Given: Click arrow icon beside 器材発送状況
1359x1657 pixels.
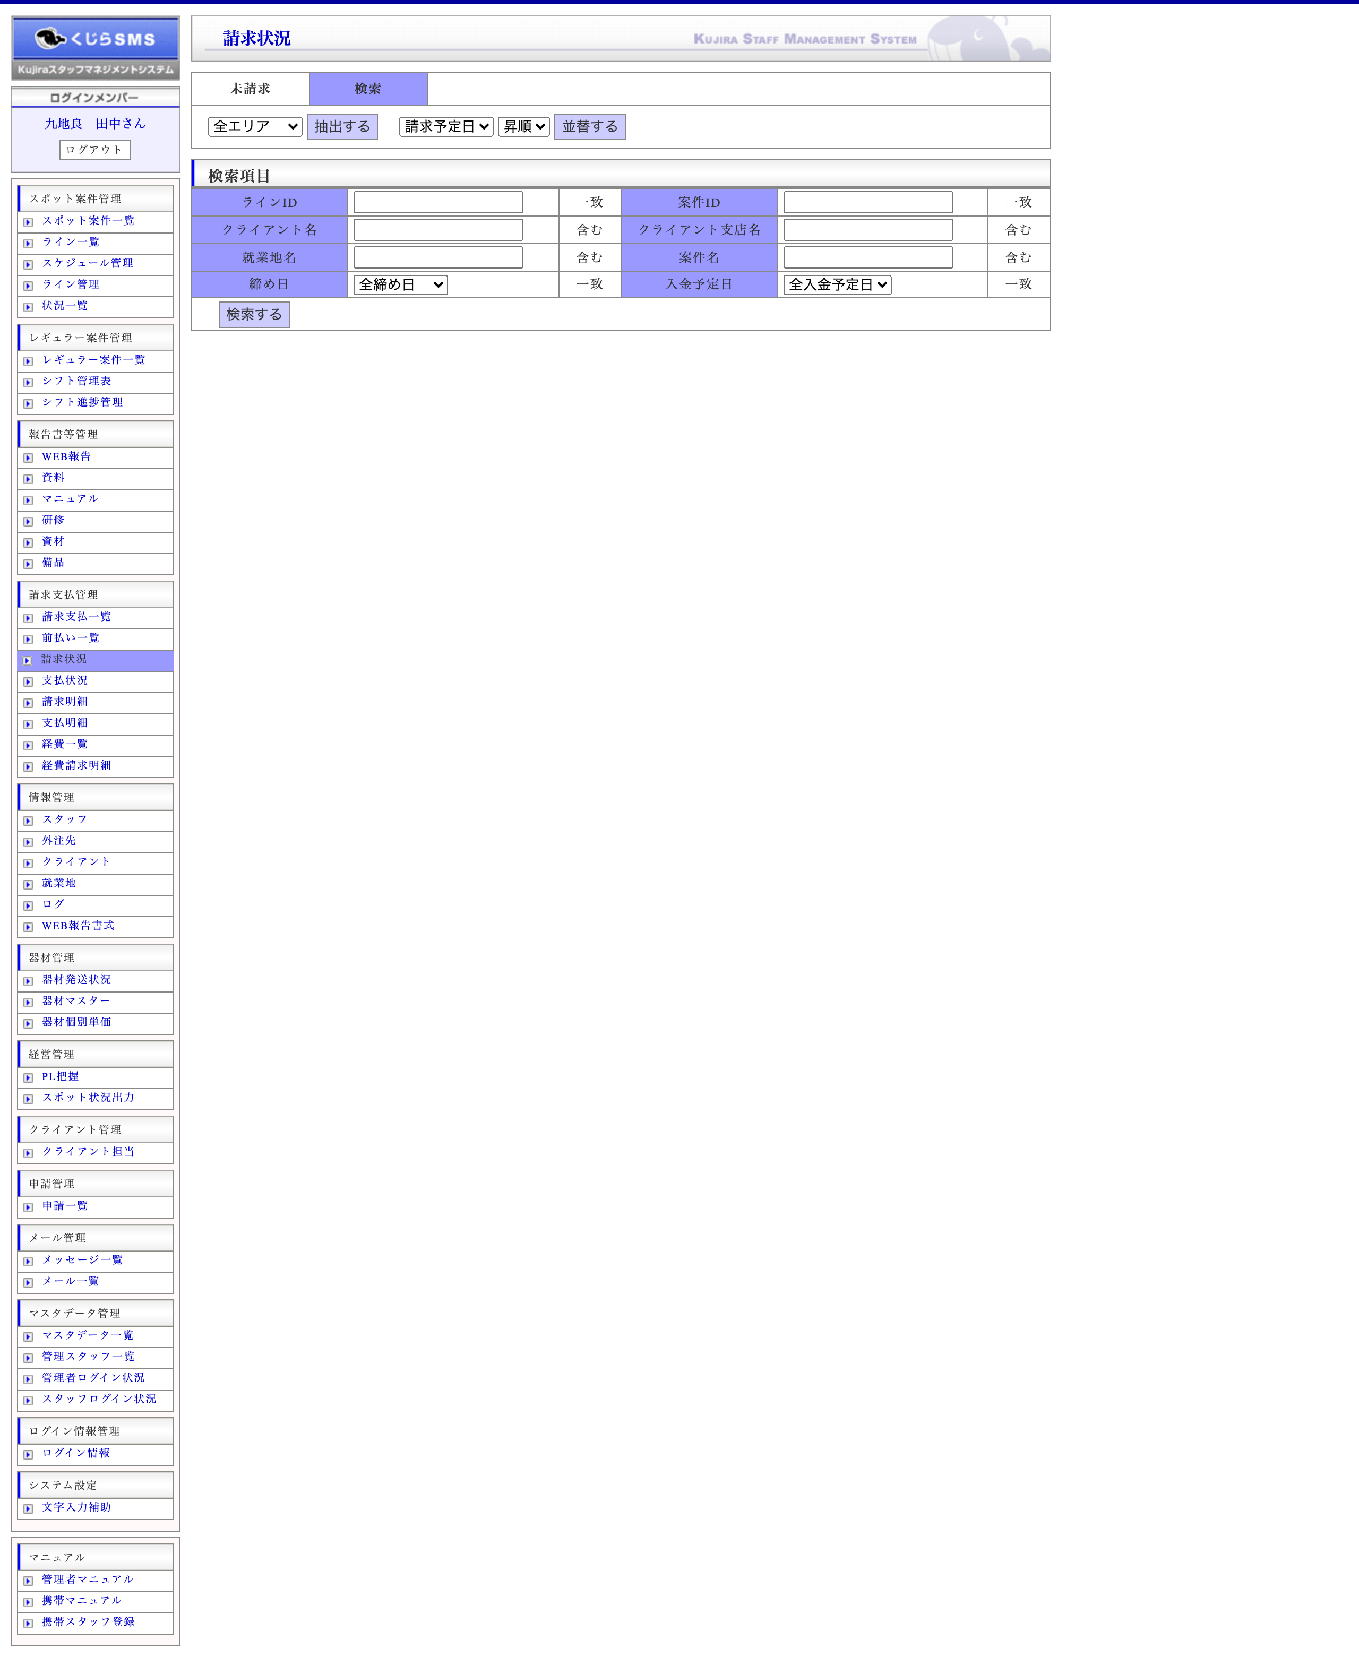Looking at the screenshot, I should [x=28, y=981].
